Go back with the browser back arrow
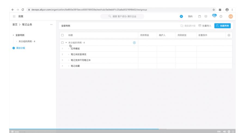 (13, 10)
